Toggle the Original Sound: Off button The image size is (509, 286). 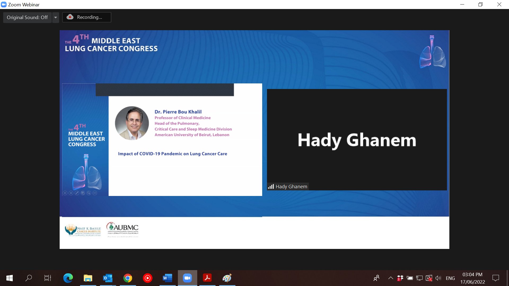27,17
